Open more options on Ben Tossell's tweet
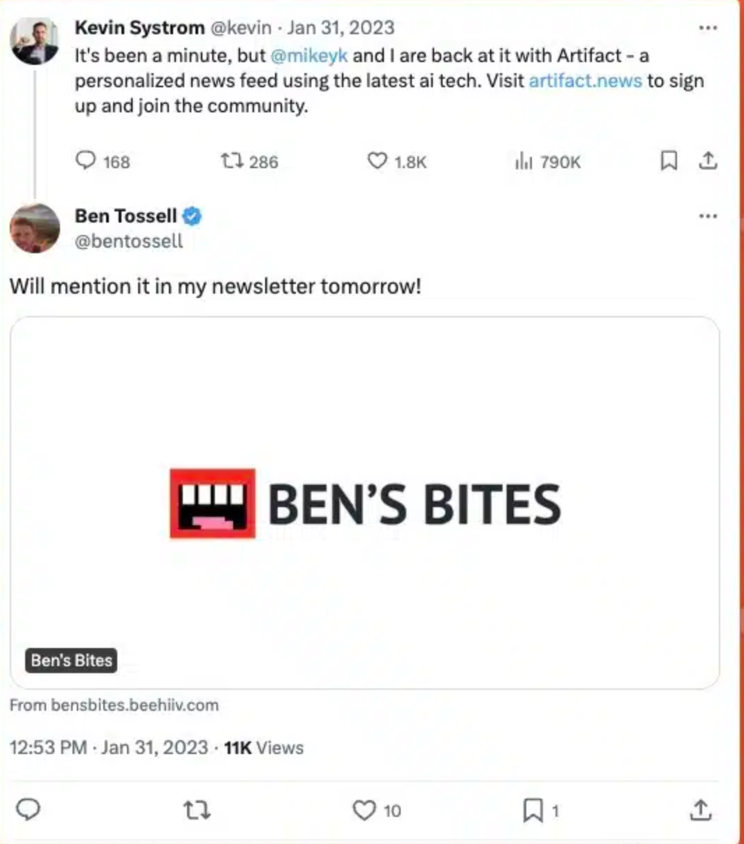 [x=708, y=216]
